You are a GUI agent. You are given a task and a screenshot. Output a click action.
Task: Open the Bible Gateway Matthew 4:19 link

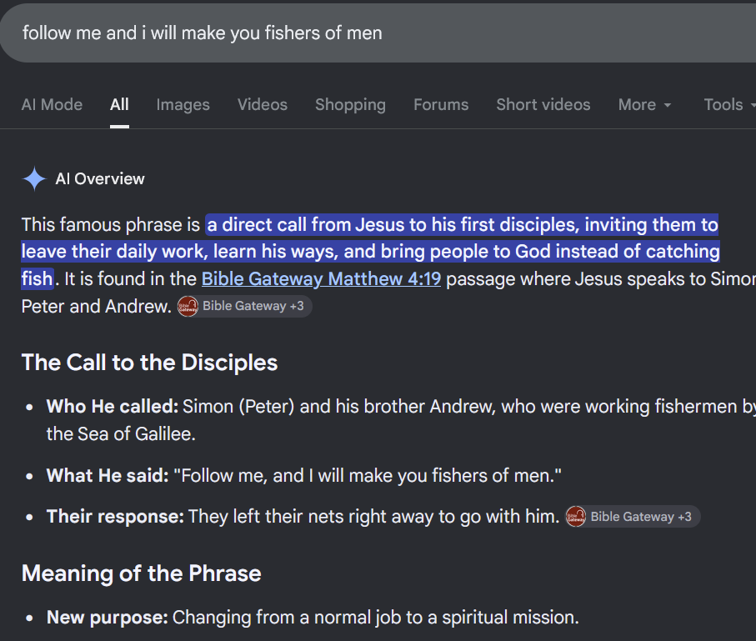coord(321,278)
